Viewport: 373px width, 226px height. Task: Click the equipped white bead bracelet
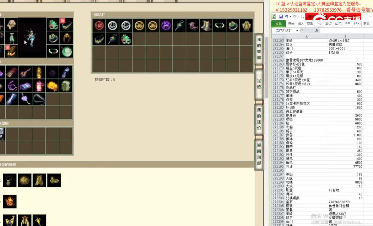53,51
